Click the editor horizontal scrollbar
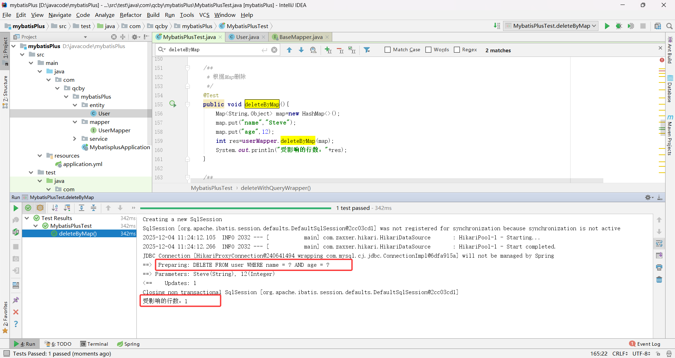The width and height of the screenshot is (675, 358). click(397, 181)
